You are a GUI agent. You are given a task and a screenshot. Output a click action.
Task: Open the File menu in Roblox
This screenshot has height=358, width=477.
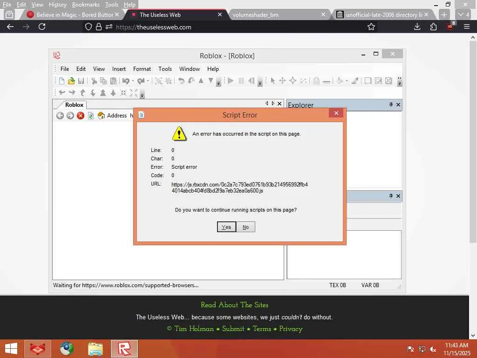pyautogui.click(x=65, y=69)
